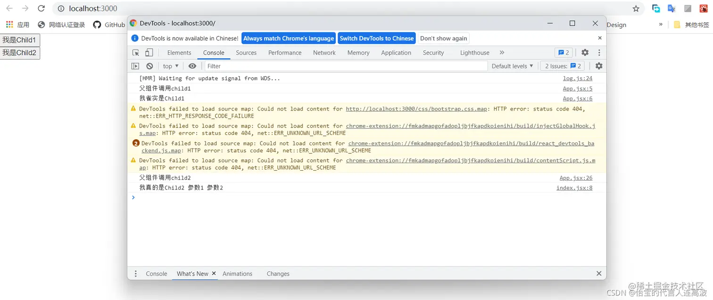Open the drawer three-dot menu icon
The image size is (713, 300).
pyautogui.click(x=136, y=274)
